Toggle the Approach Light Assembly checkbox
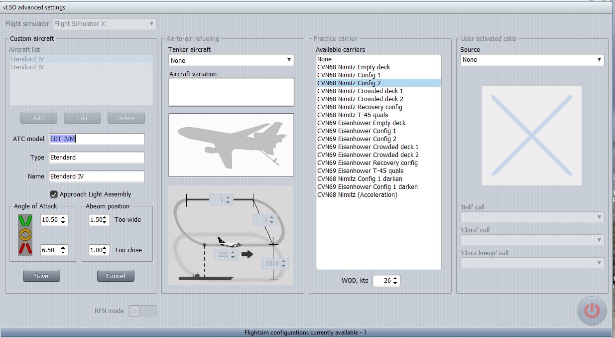This screenshot has width=615, height=338. tap(54, 194)
